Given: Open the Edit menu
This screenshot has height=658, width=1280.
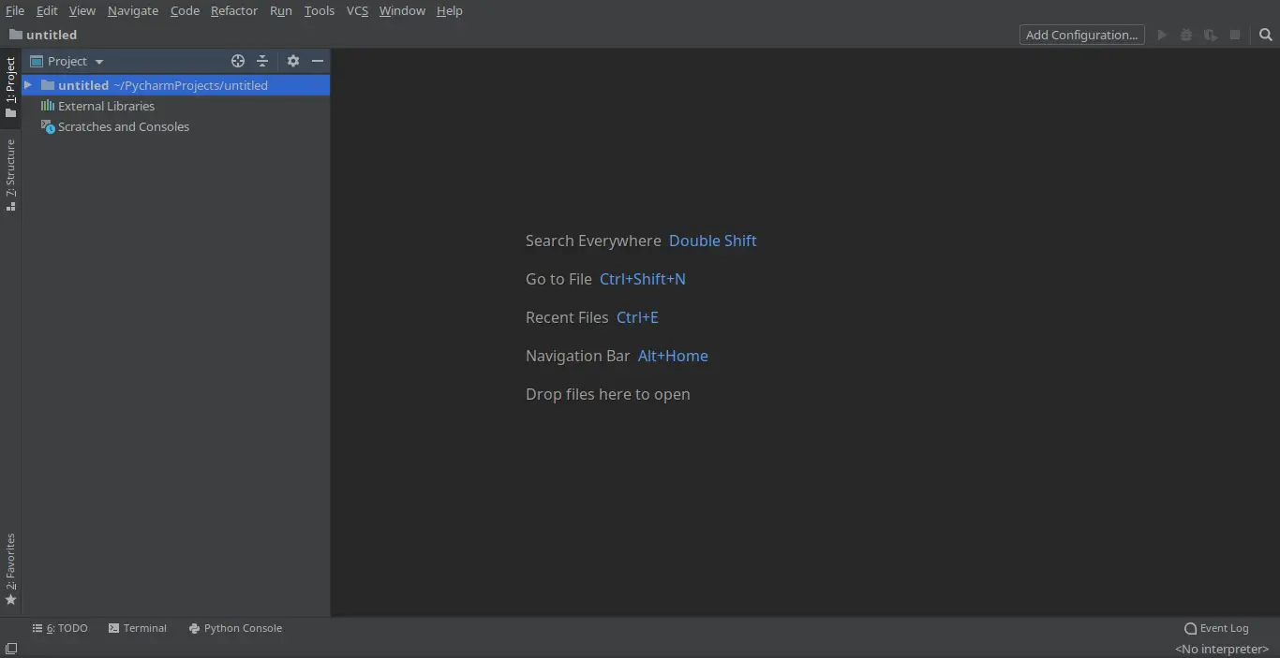Looking at the screenshot, I should pyautogui.click(x=47, y=10).
